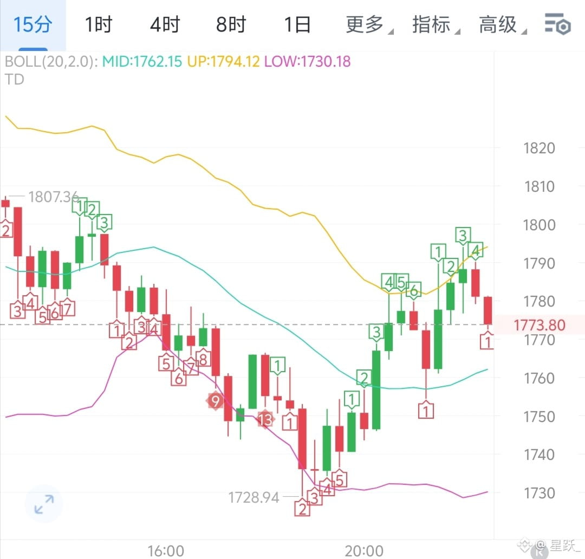Viewport: 585px width, 559px height.
Task: Open the 指标 indicators dropdown
Action: [435, 25]
